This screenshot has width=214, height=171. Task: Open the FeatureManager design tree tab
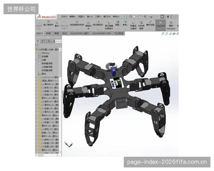(x=38, y=41)
